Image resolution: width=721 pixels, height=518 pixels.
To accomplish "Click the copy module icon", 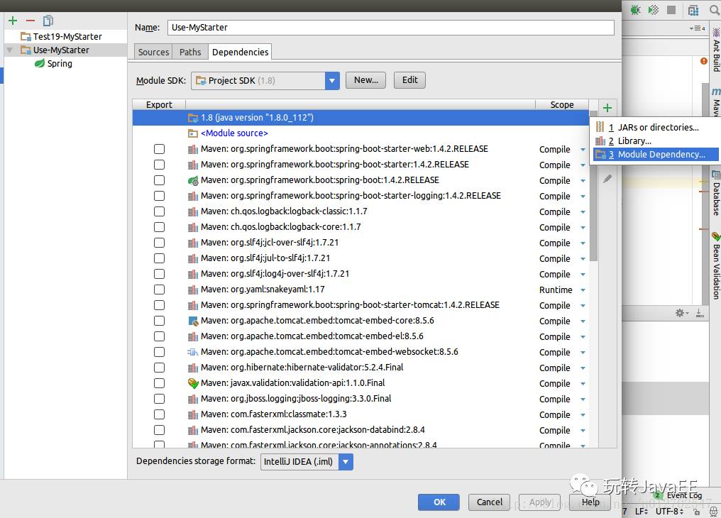I will [48, 21].
